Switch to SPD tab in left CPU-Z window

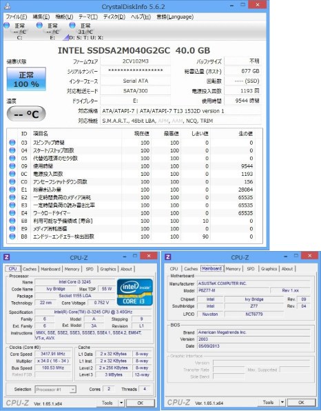point(90,269)
